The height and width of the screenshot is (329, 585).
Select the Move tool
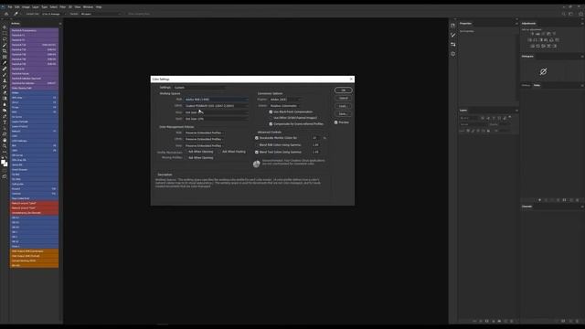[5, 27]
